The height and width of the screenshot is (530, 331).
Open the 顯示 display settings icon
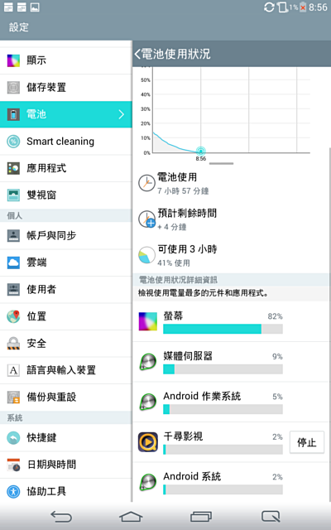click(x=13, y=60)
